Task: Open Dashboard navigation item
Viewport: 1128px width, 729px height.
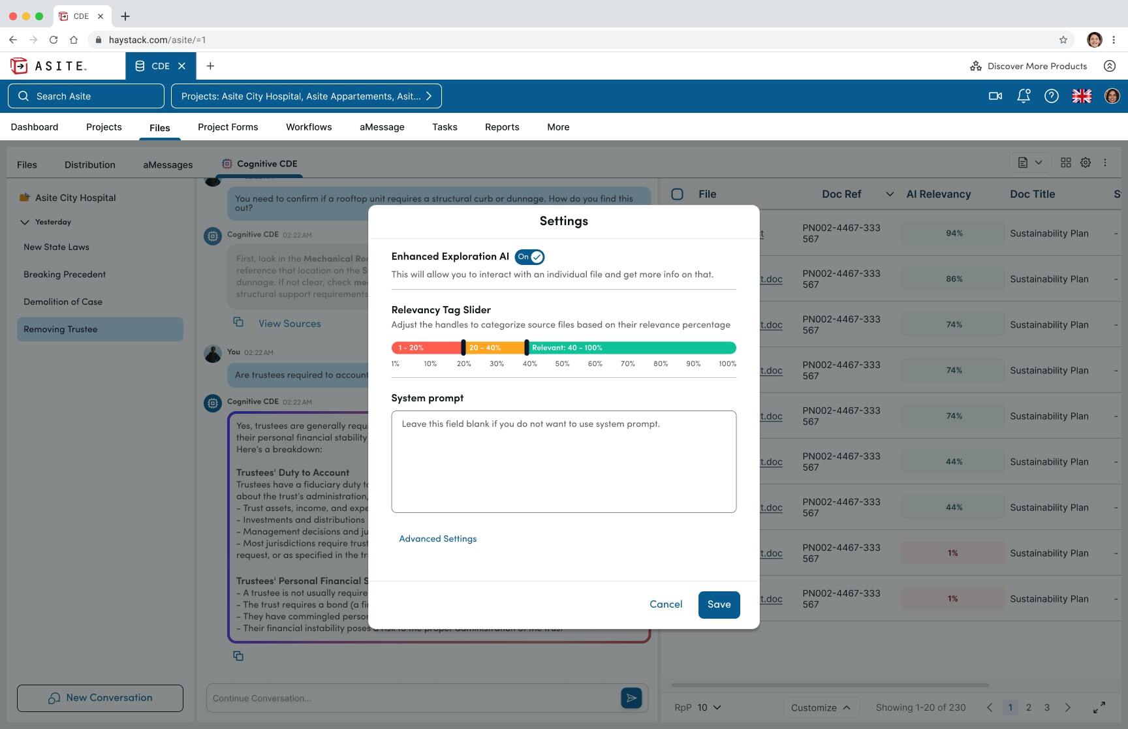Action: click(x=35, y=127)
